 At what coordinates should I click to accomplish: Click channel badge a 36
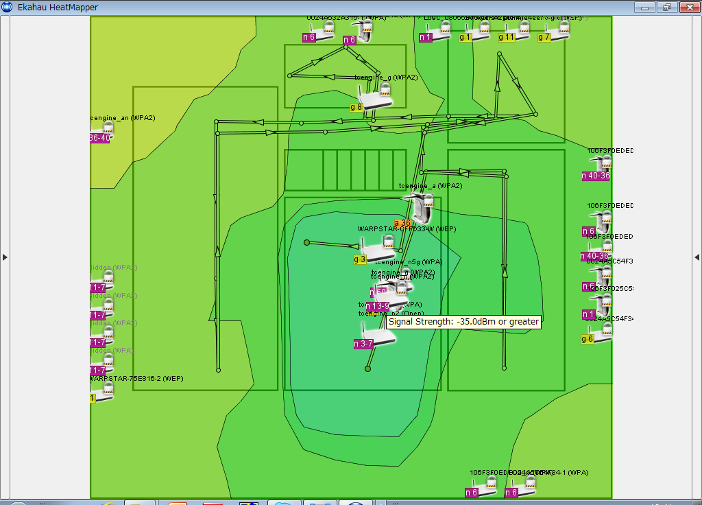(402, 223)
